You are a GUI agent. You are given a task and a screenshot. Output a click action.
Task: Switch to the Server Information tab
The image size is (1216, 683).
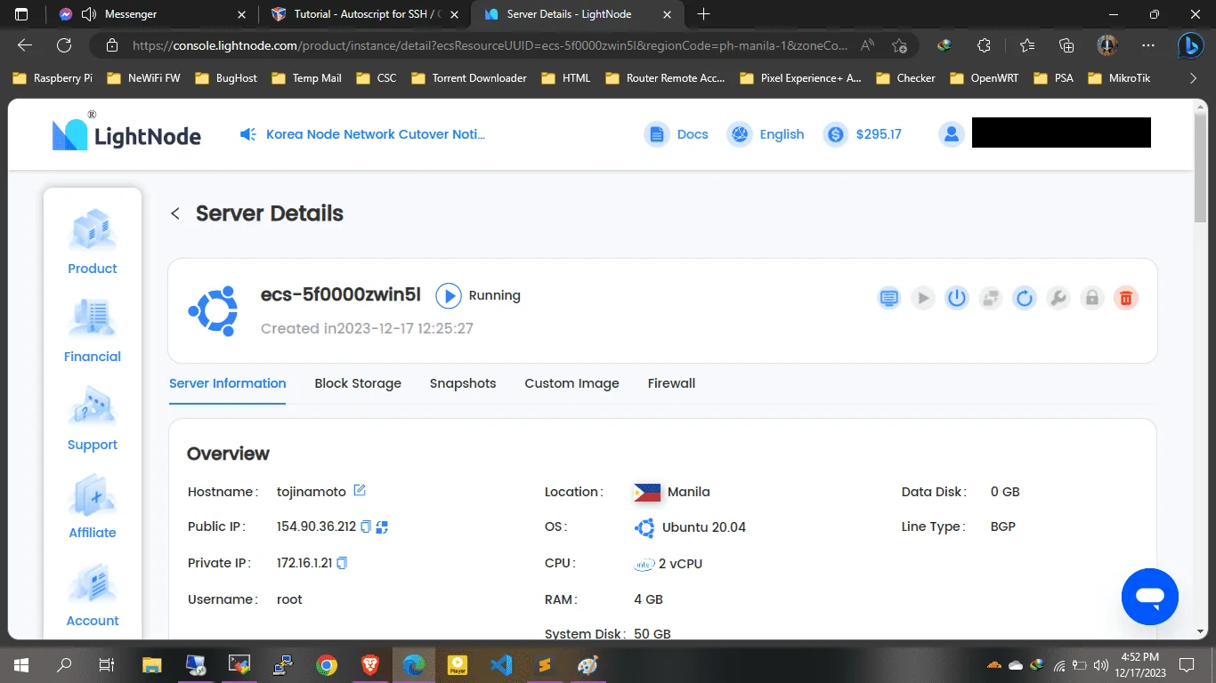[228, 383]
